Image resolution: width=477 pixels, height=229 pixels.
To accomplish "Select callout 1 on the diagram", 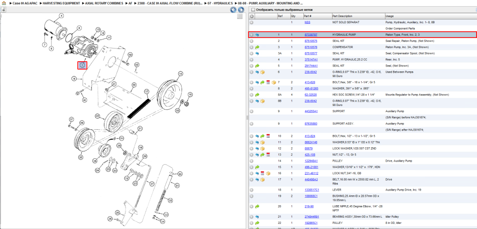I will click(82, 66).
